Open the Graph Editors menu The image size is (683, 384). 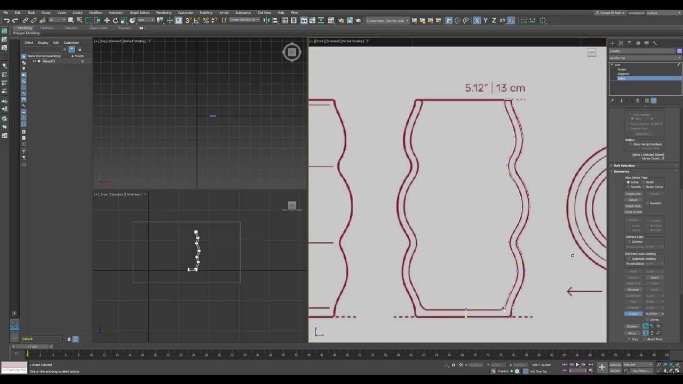(140, 12)
